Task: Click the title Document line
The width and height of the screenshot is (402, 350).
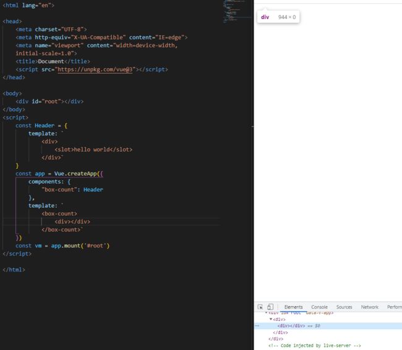Action: pos(53,62)
